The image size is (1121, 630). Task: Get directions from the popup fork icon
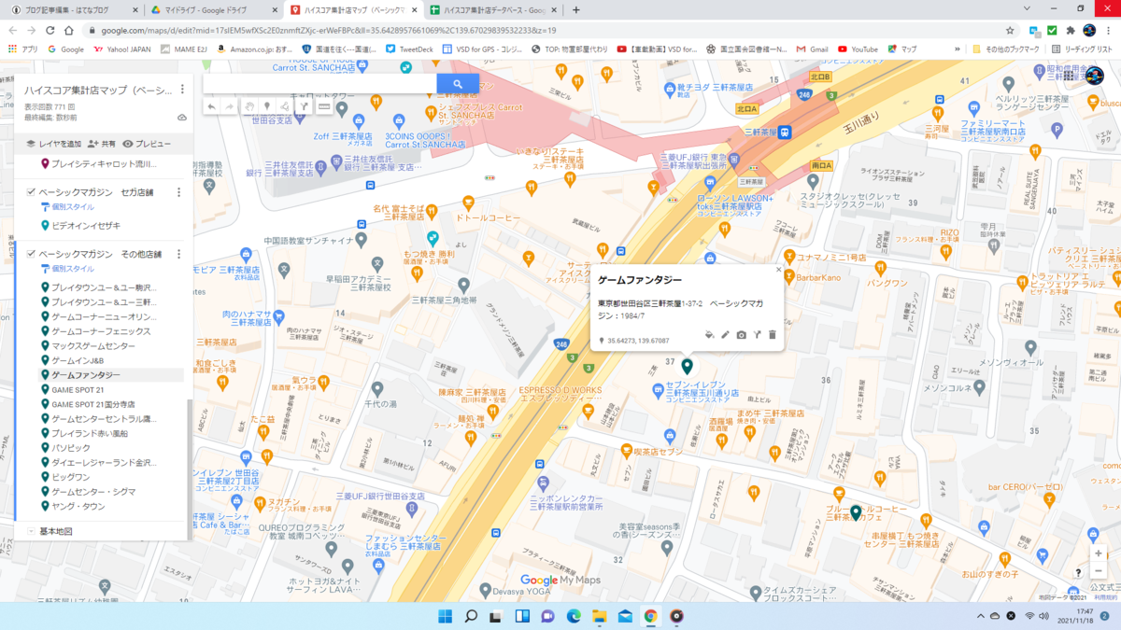click(x=757, y=334)
